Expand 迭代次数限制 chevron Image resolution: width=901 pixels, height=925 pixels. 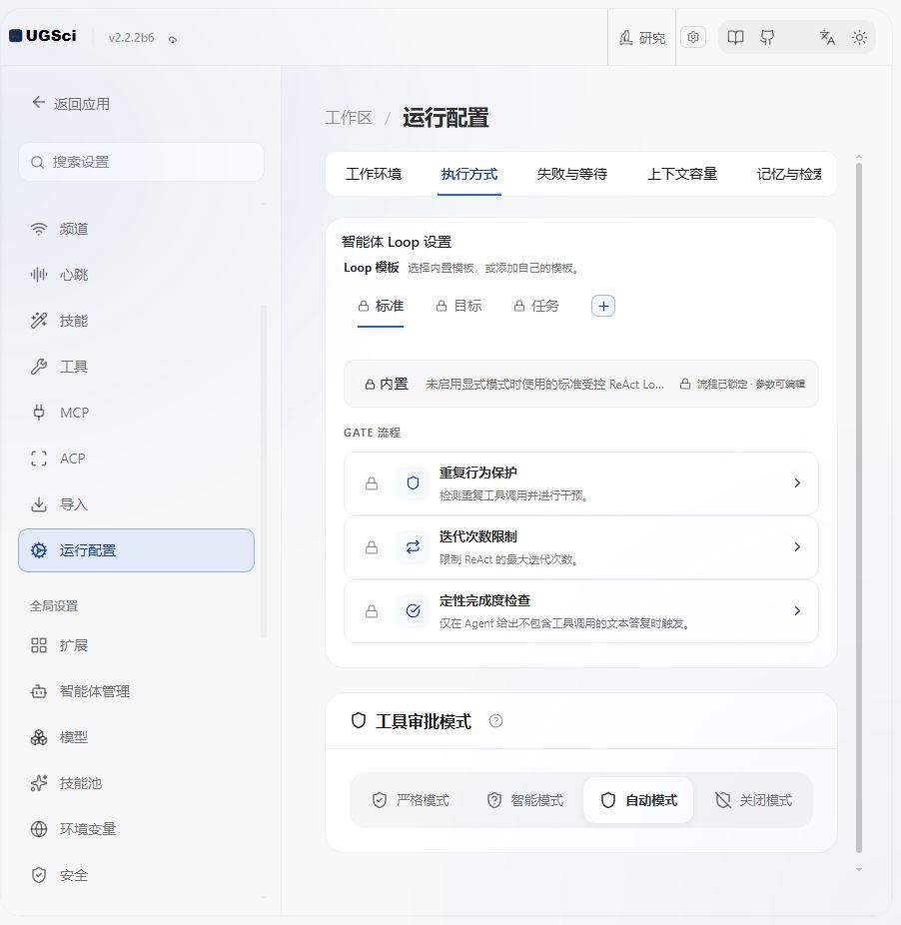pyautogui.click(x=797, y=546)
